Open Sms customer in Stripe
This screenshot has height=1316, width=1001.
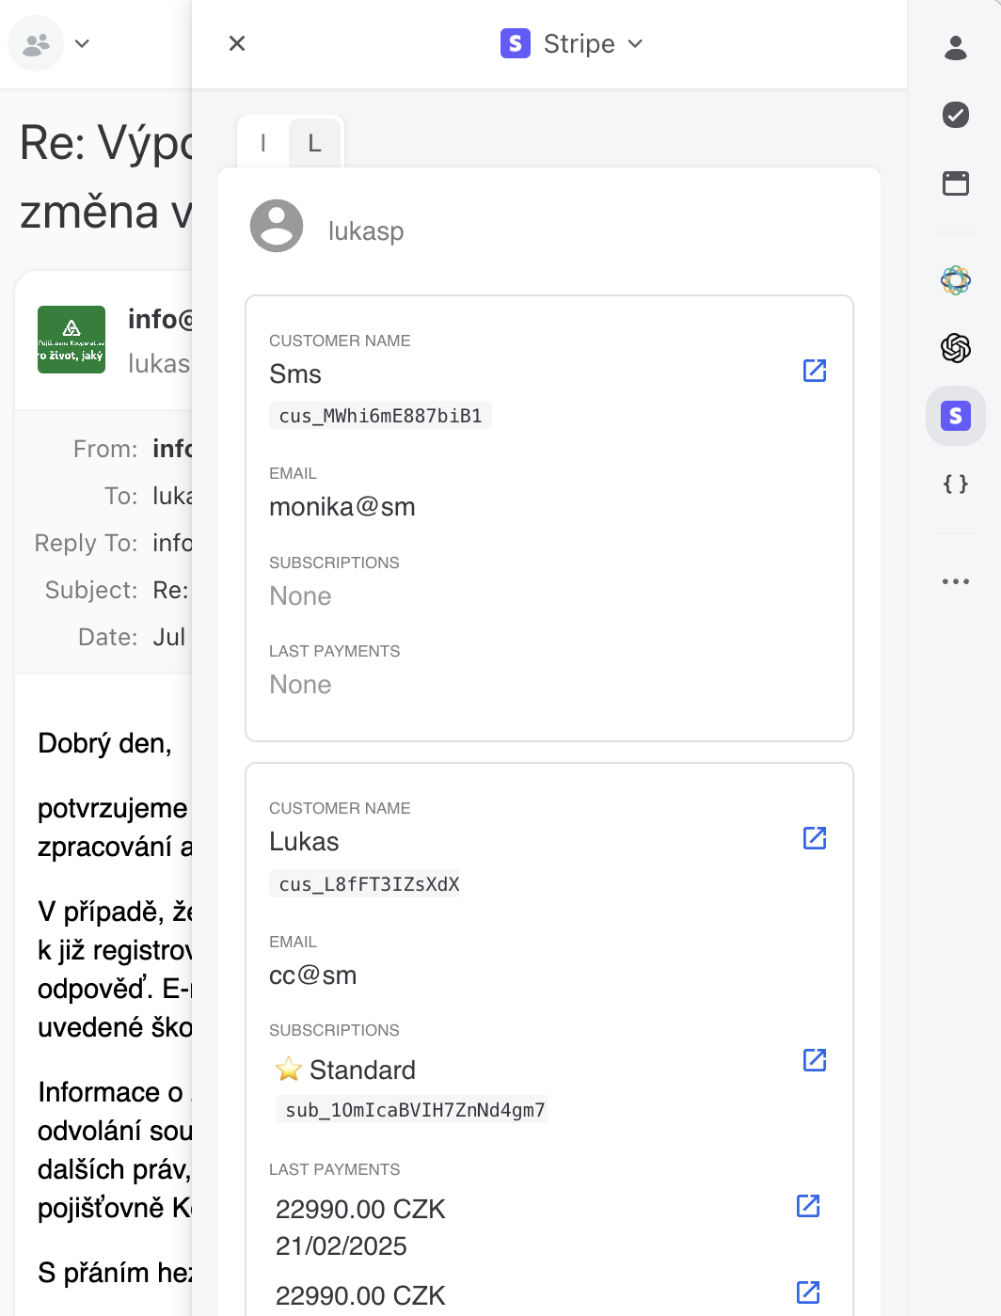coord(815,371)
